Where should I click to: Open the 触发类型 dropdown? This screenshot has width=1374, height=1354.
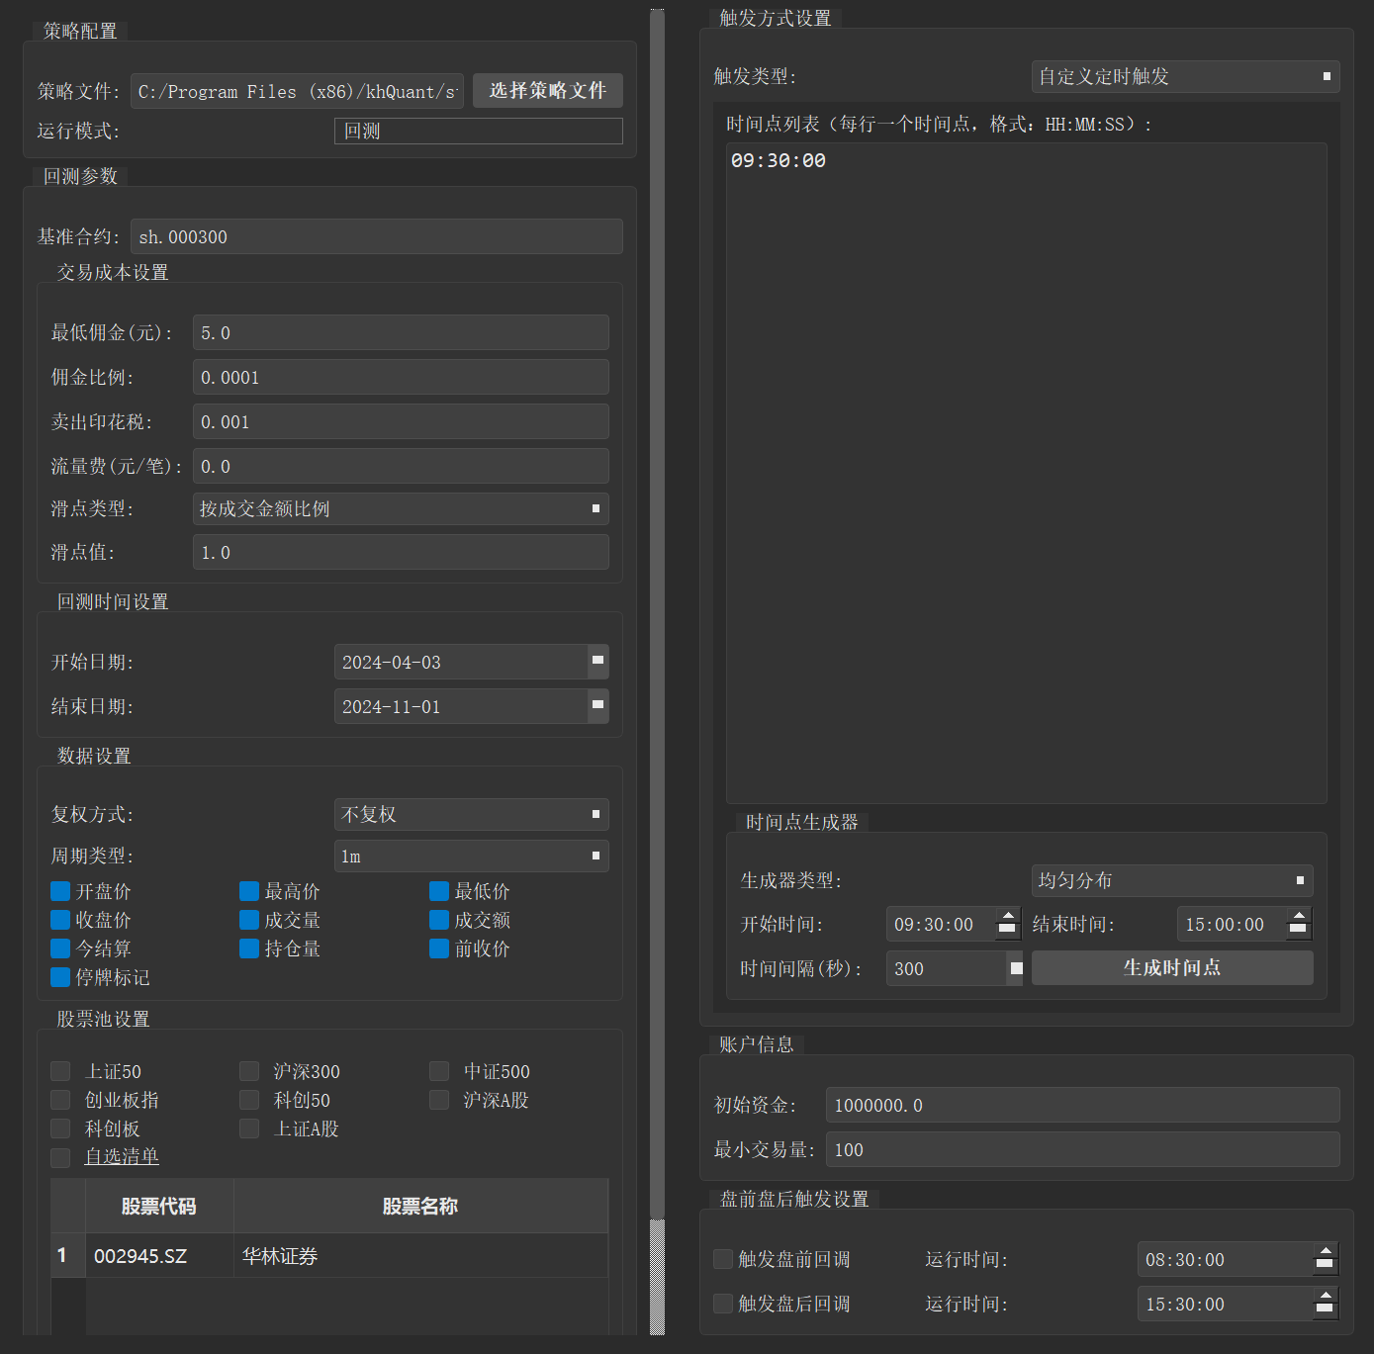coord(1185,77)
